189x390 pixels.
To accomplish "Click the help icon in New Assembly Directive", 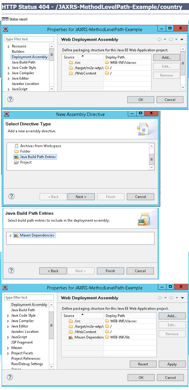I will point(12,196).
